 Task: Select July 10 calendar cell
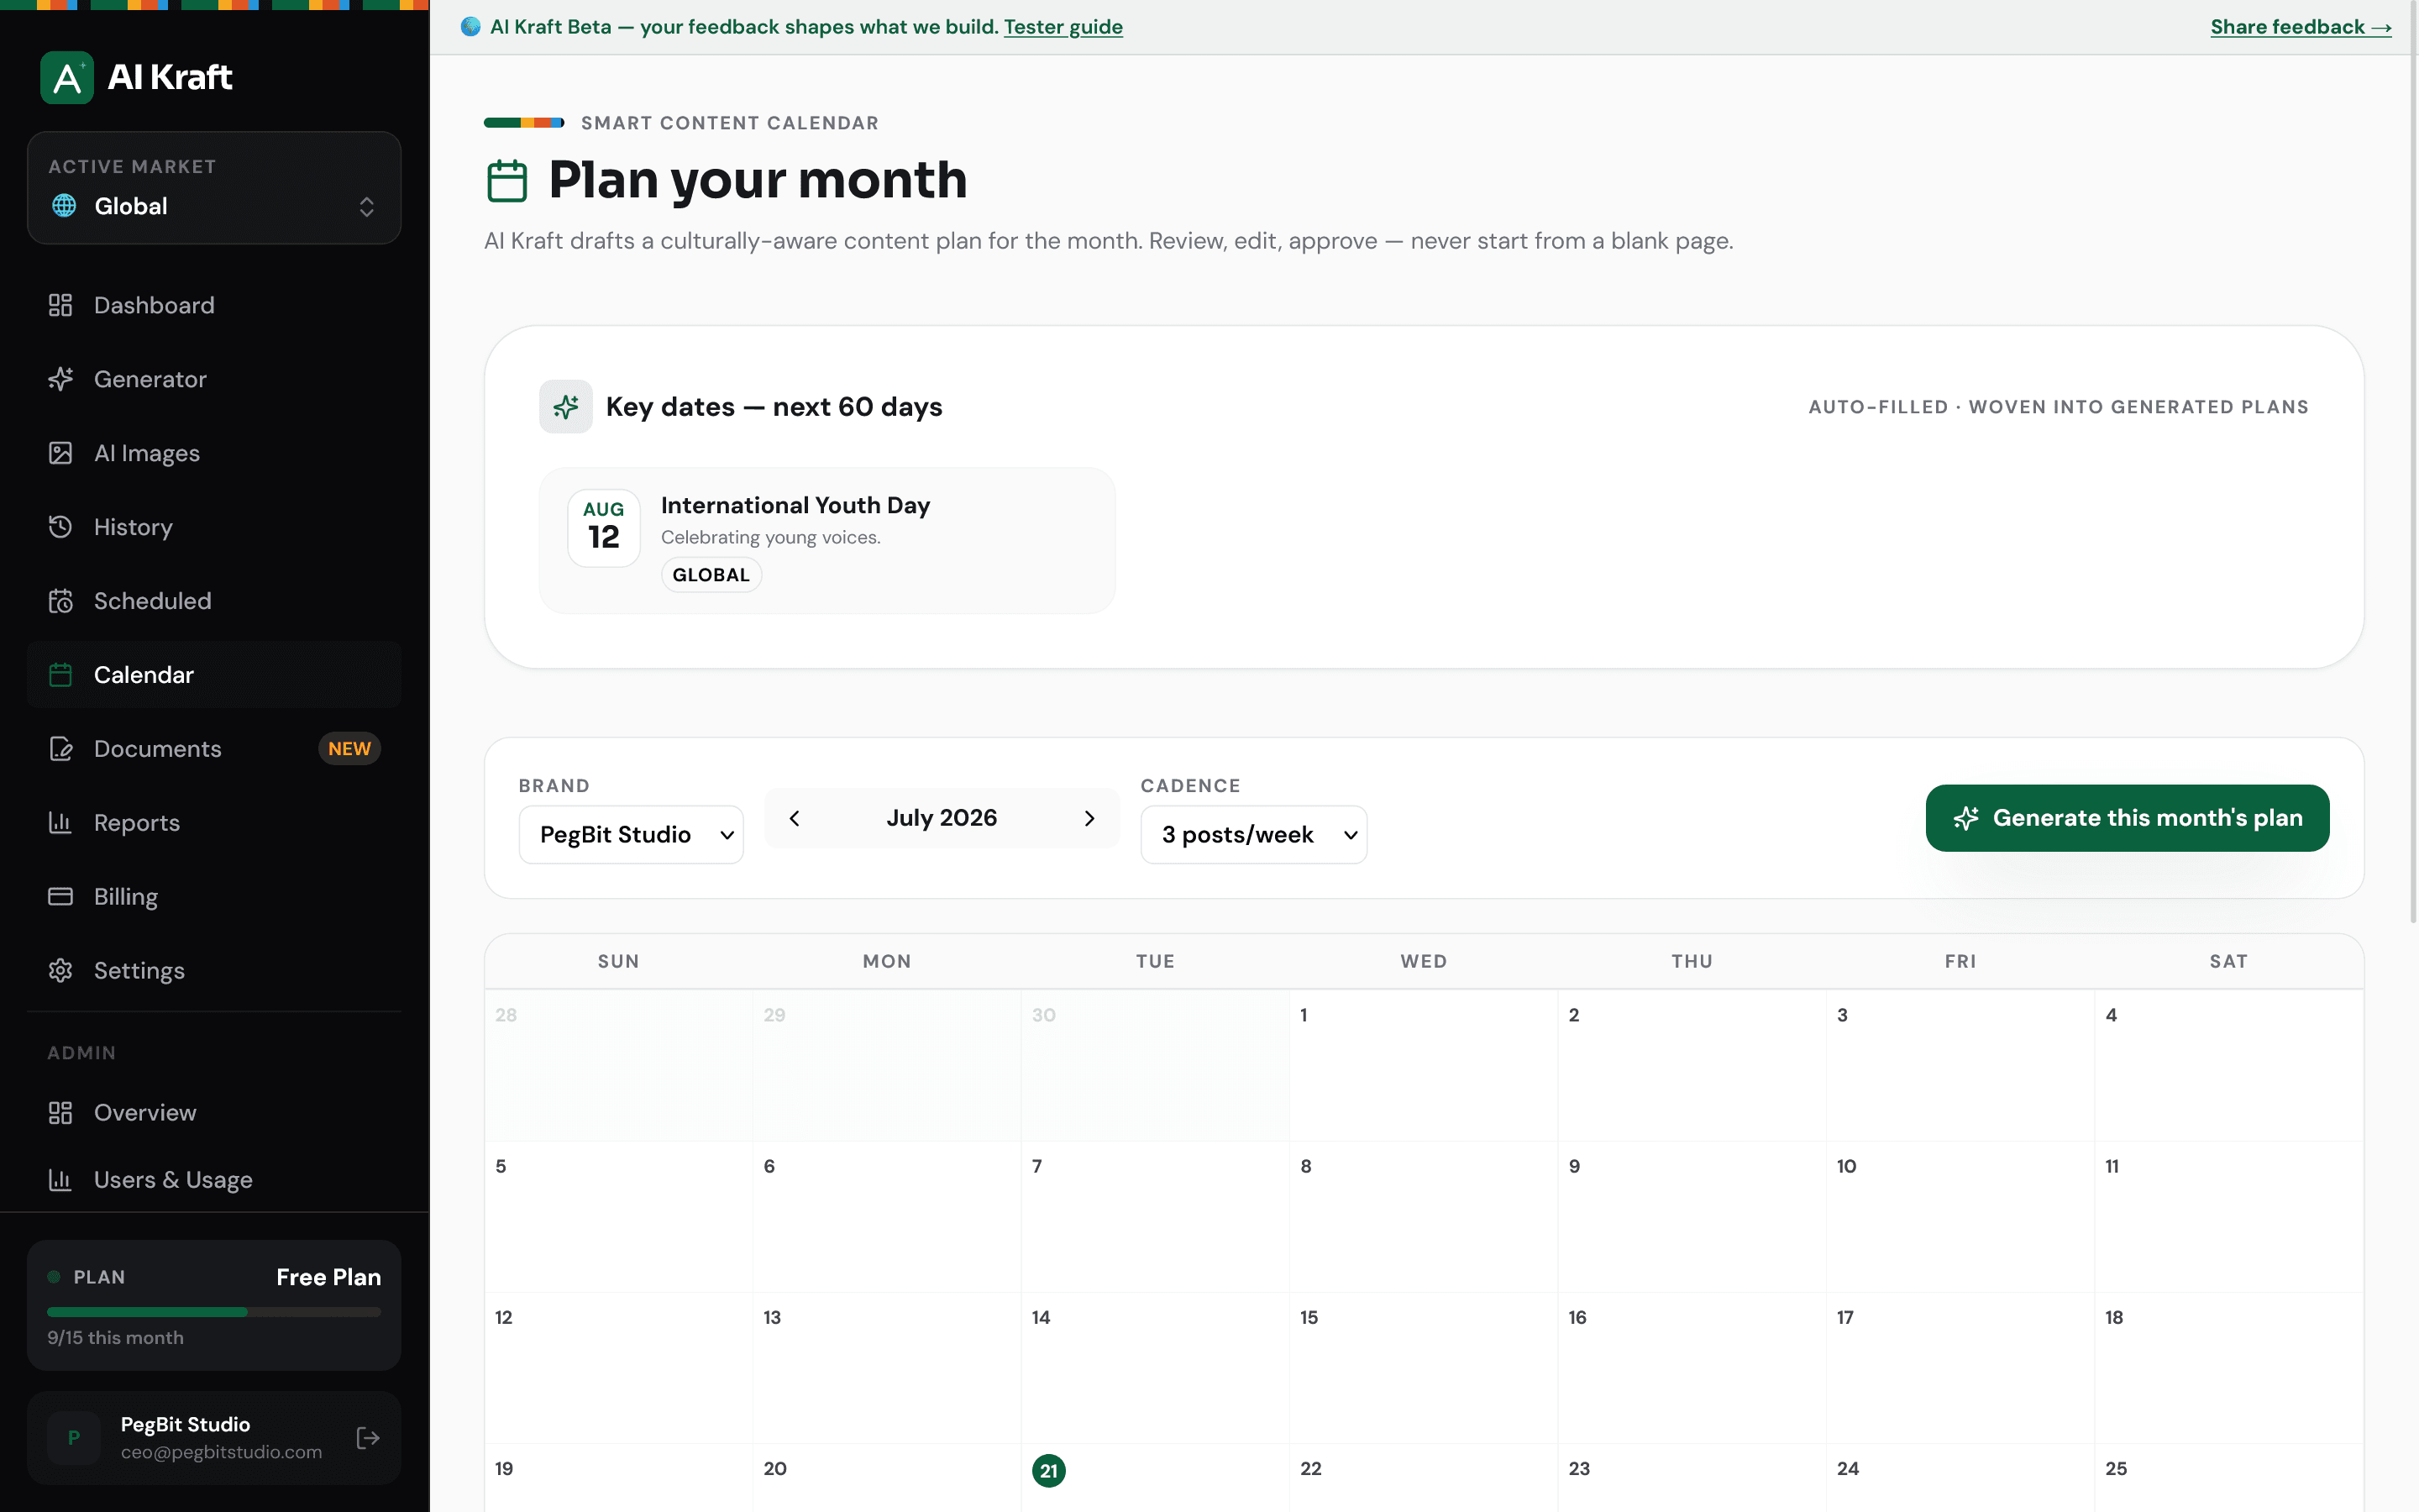point(1960,1216)
